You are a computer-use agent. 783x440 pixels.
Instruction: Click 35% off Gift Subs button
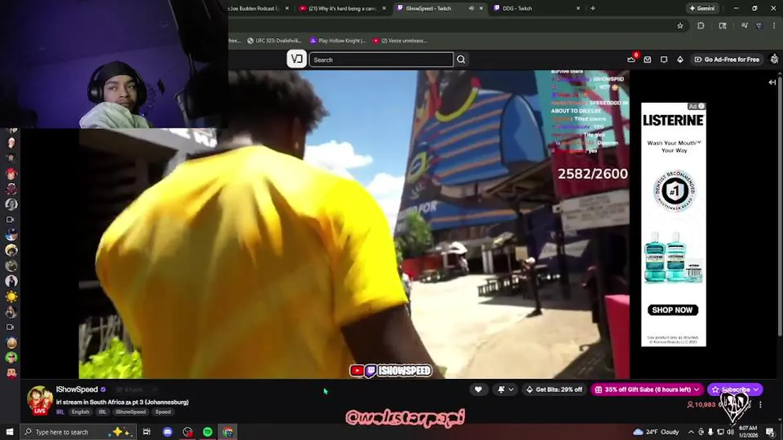[x=647, y=389]
